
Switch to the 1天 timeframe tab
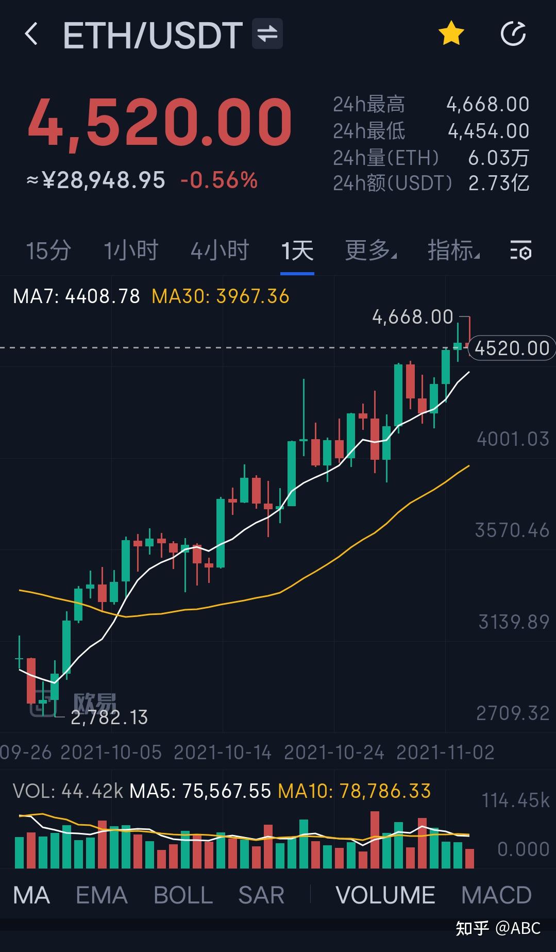(298, 252)
